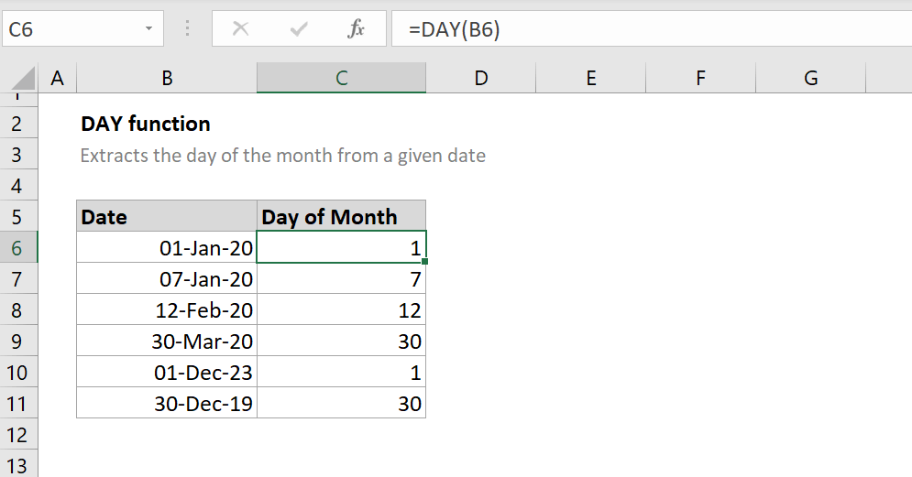The height and width of the screenshot is (477, 912).
Task: Select cell C7 showing 7
Action: point(341,279)
